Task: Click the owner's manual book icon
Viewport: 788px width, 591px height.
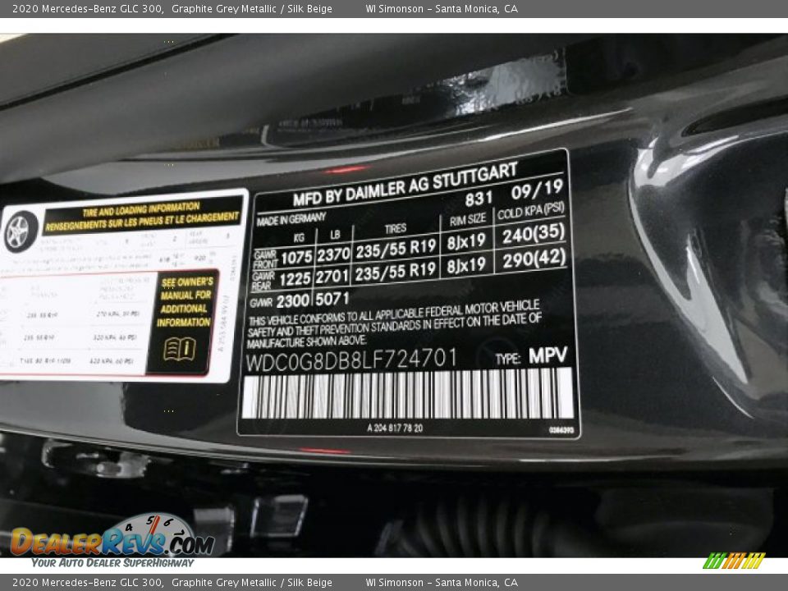Action: 180,349
